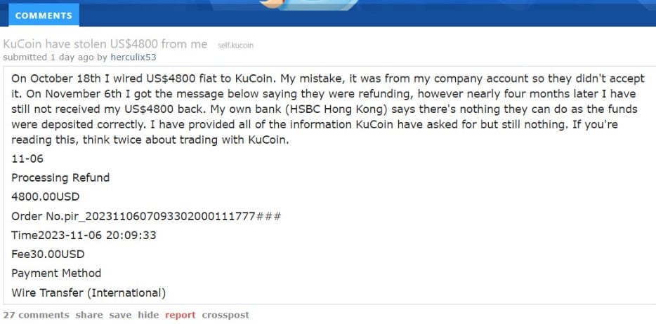Open the COMMENTS tab

pyautogui.click(x=44, y=15)
